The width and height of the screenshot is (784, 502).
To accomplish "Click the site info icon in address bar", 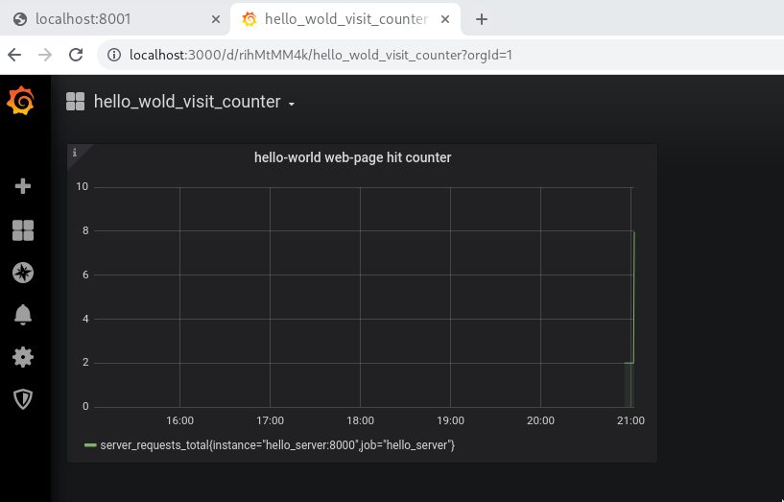I will tap(114, 55).
